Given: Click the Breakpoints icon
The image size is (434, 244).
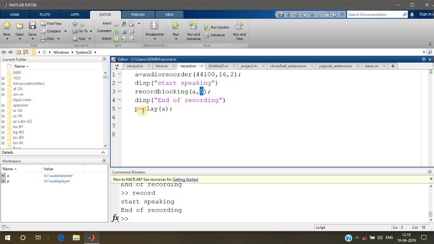Looking at the screenshot, I should tap(154, 26).
